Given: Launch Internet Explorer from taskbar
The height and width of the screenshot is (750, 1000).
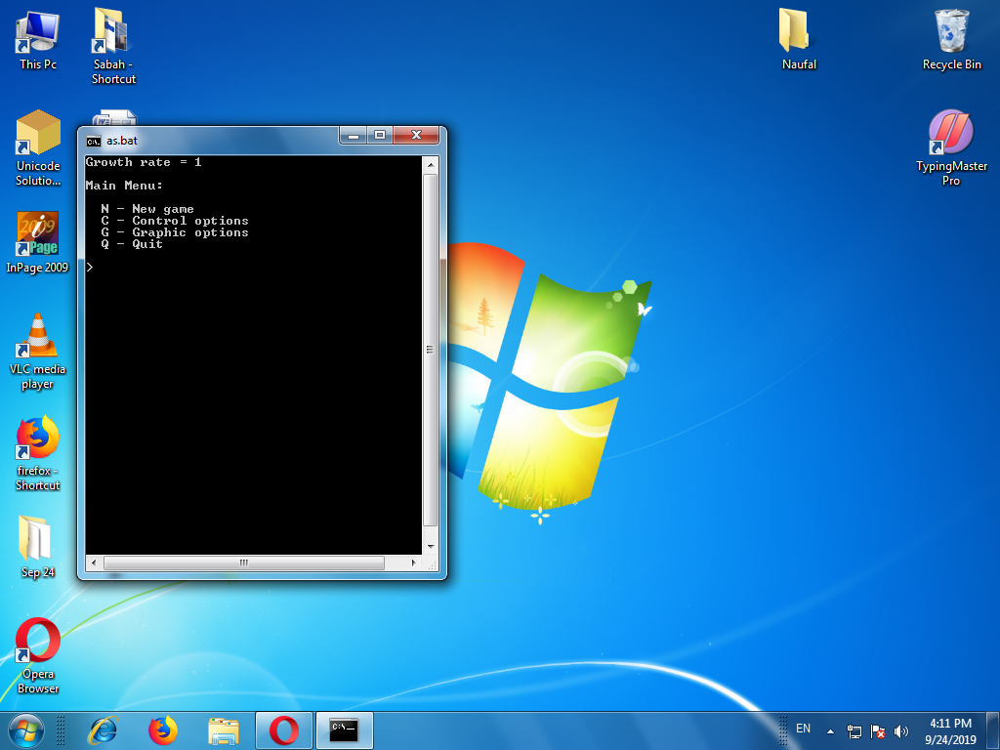Looking at the screenshot, I should [104, 730].
